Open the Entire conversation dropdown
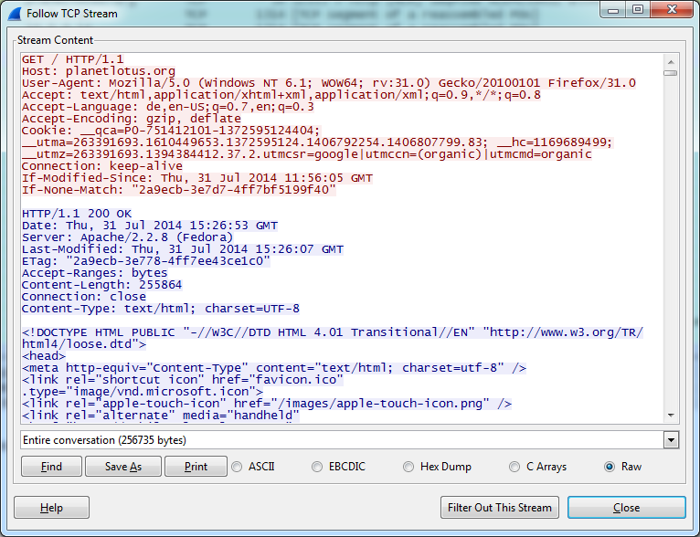Image resolution: width=700 pixels, height=537 pixels. (x=672, y=440)
